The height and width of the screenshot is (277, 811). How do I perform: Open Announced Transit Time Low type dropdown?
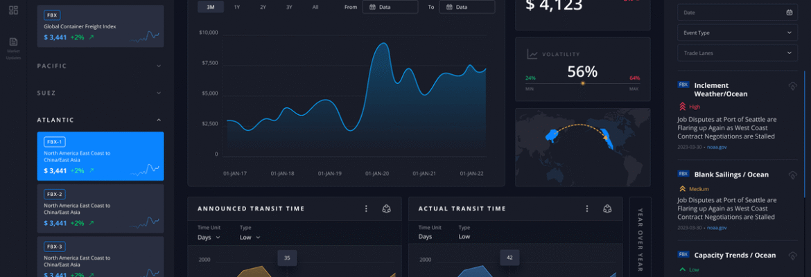tap(250, 238)
